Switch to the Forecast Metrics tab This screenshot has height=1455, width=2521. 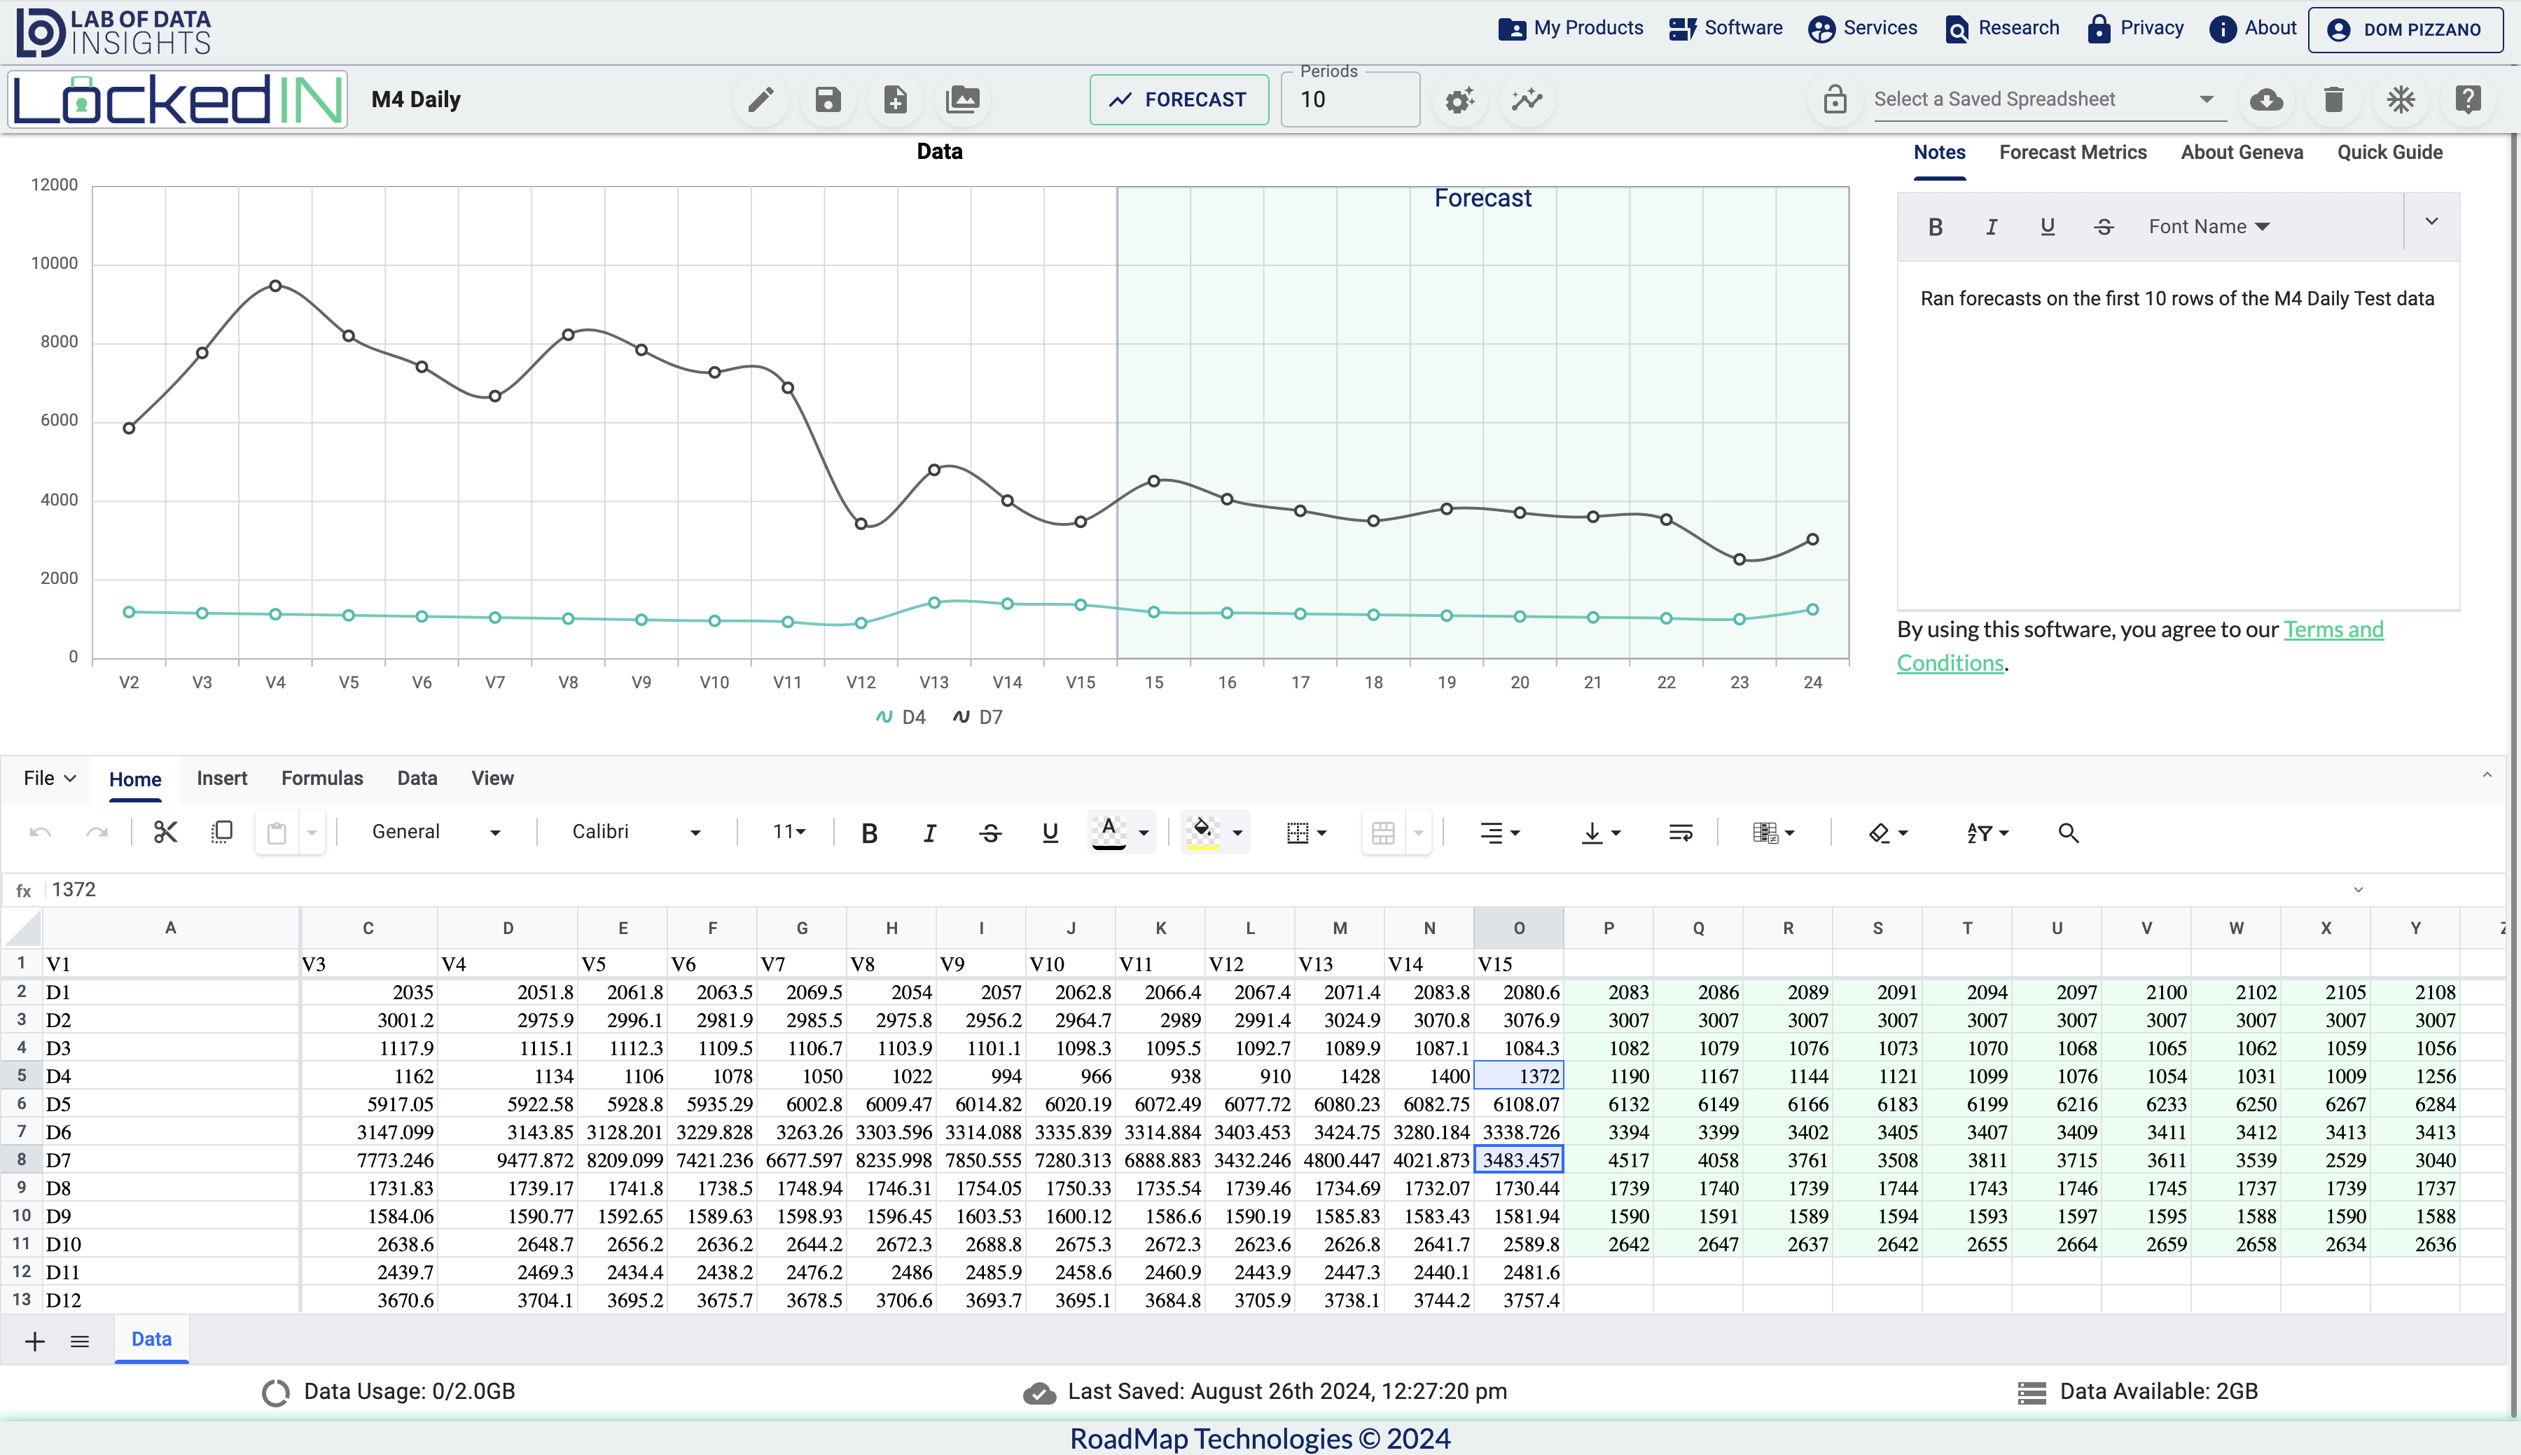2073,153
